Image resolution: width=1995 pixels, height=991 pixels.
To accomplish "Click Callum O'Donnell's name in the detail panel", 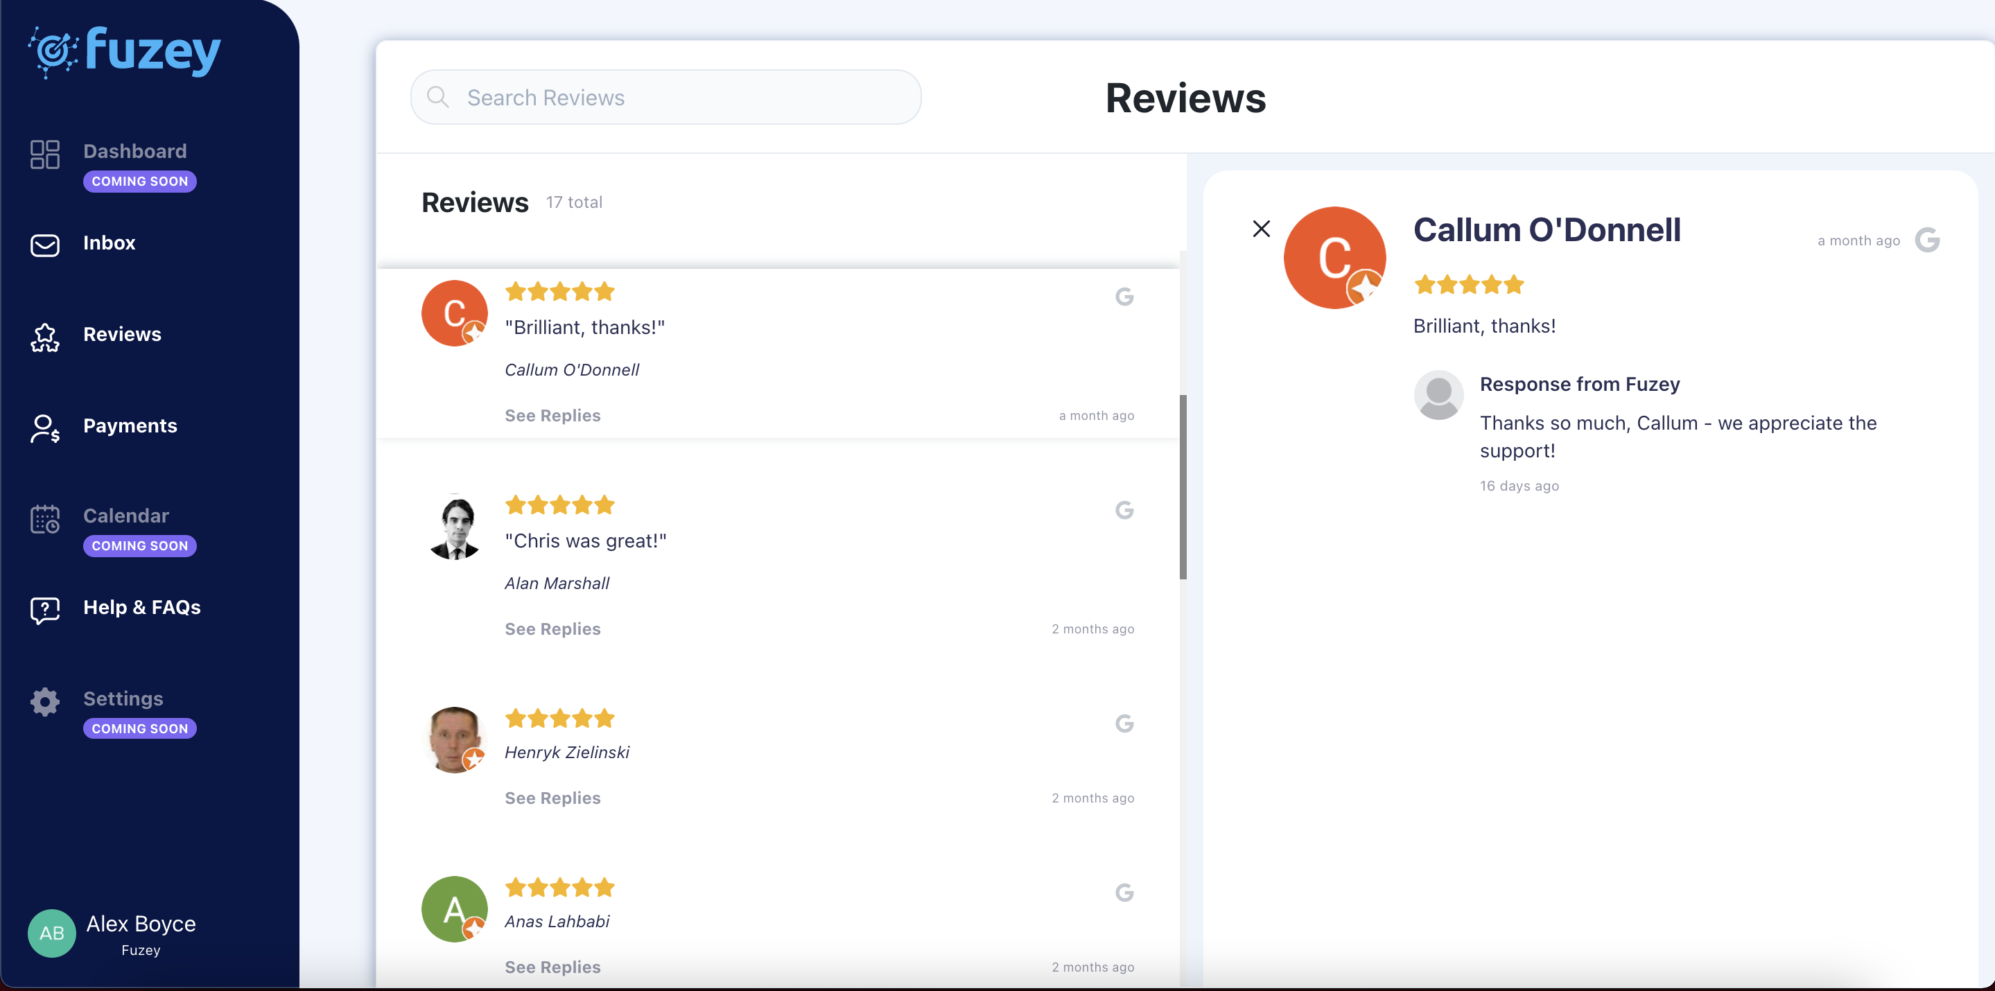I will coord(1546,229).
